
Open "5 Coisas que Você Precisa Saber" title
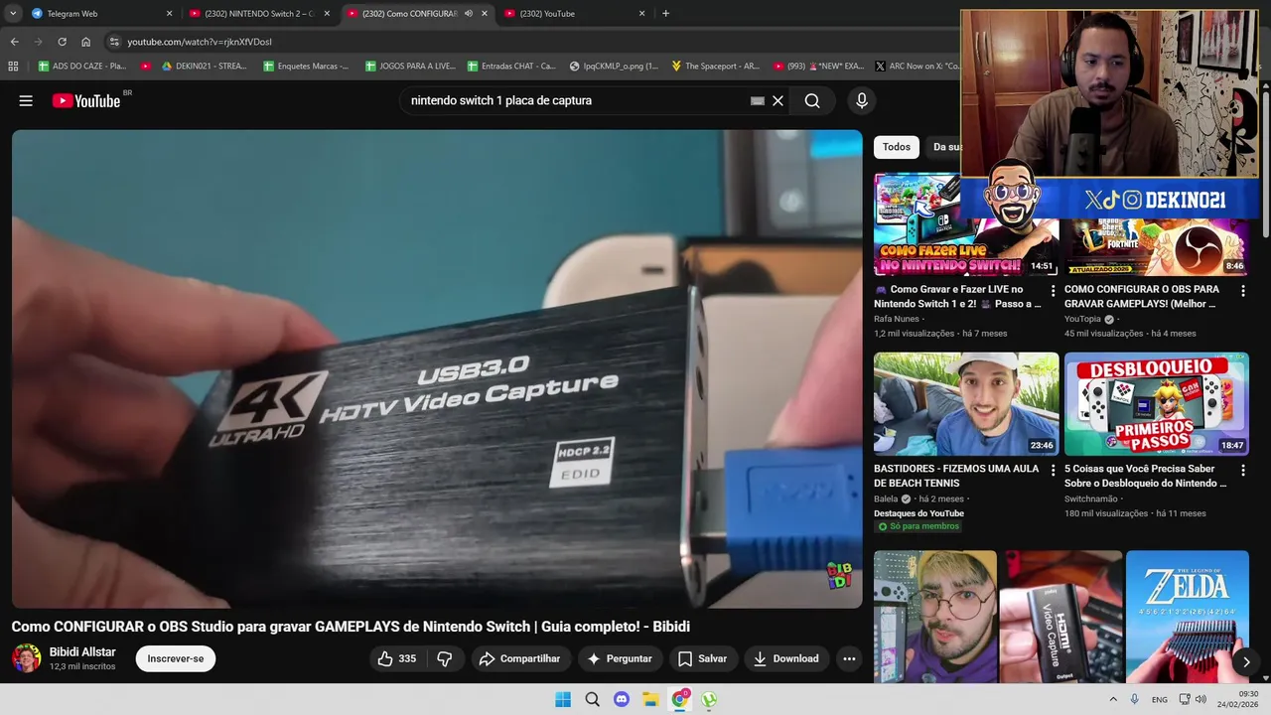(1146, 476)
